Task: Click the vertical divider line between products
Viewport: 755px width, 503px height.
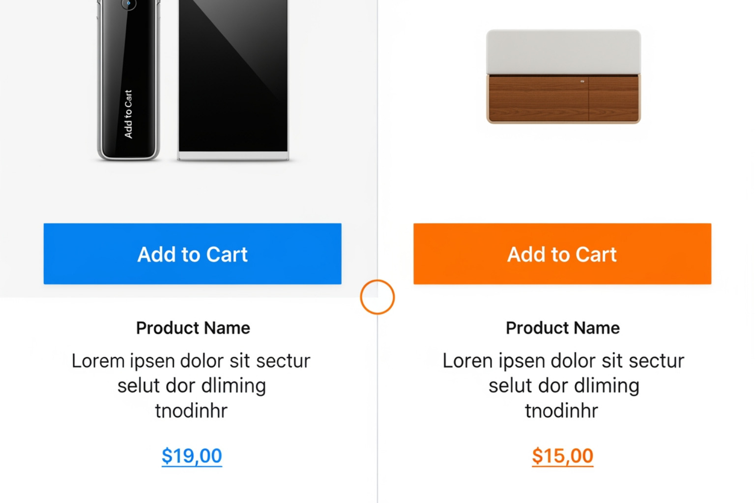Action: (377, 418)
